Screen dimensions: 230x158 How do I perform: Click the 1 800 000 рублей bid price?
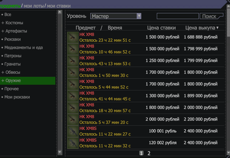162,108
